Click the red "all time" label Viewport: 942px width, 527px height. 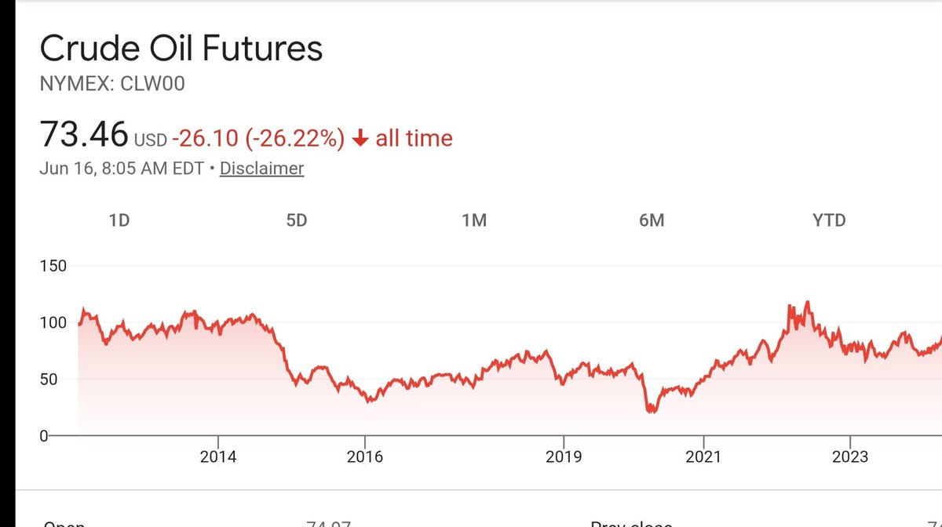click(414, 139)
